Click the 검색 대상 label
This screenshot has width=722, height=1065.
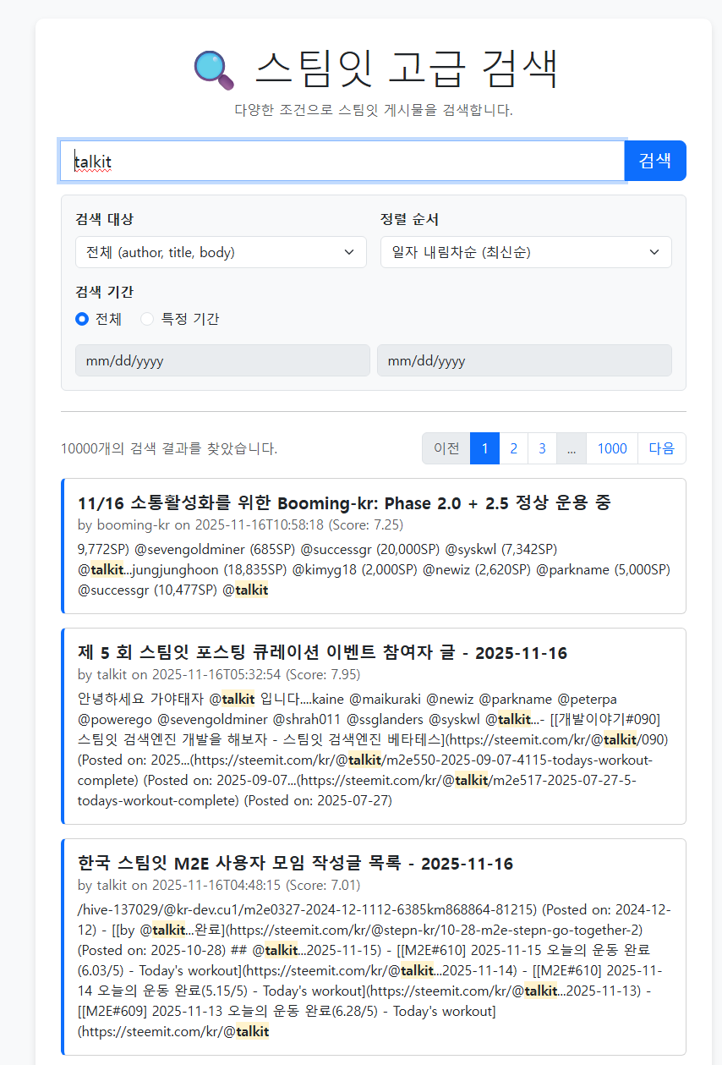[x=104, y=219]
